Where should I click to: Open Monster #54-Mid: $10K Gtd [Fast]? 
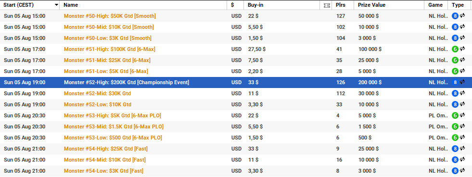tap(105, 160)
